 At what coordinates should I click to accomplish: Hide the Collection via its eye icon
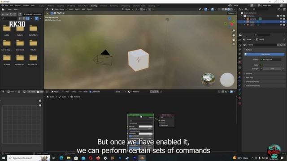pyautogui.click(x=281, y=16)
